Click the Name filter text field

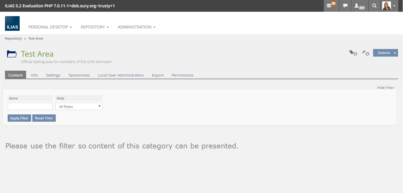[30, 106]
